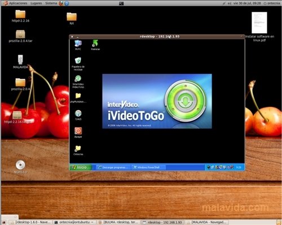The height and width of the screenshot is (225, 282).
Task: Click the volume icon in the top panel
Action: (x=230, y=3)
